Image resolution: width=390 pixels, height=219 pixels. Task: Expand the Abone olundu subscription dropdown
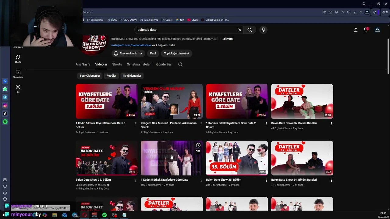128,53
